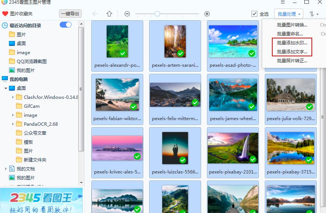Viewport: 326px width, 213px height.
Task: Deselect checkmark on pexels-james-wheel image
Action: [251, 107]
